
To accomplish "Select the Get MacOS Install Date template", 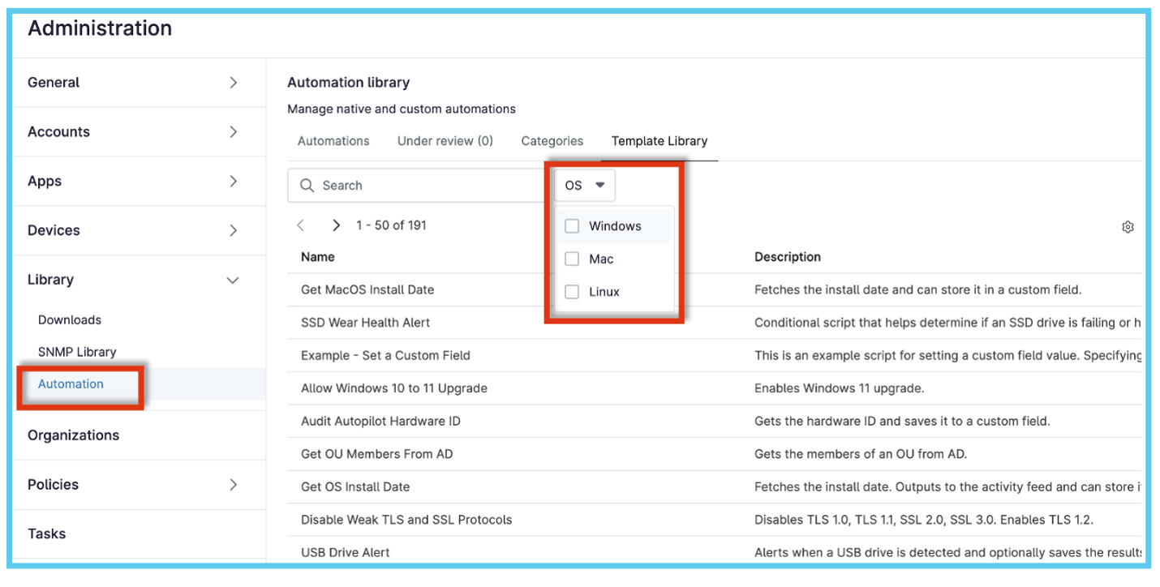I will coord(367,289).
